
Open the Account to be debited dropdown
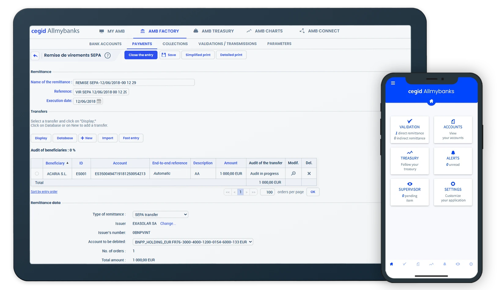[193, 242]
